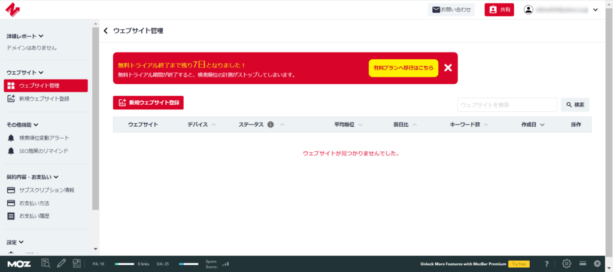The height and width of the screenshot is (272, 613).
Task: Click the MozBar highlight pencil icon
Action: [x=62, y=264]
